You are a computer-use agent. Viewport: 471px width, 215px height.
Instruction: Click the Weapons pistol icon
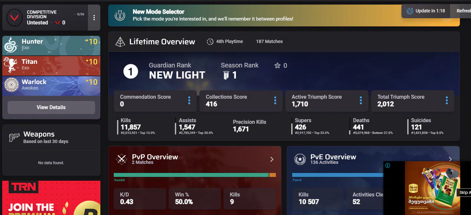14,137
